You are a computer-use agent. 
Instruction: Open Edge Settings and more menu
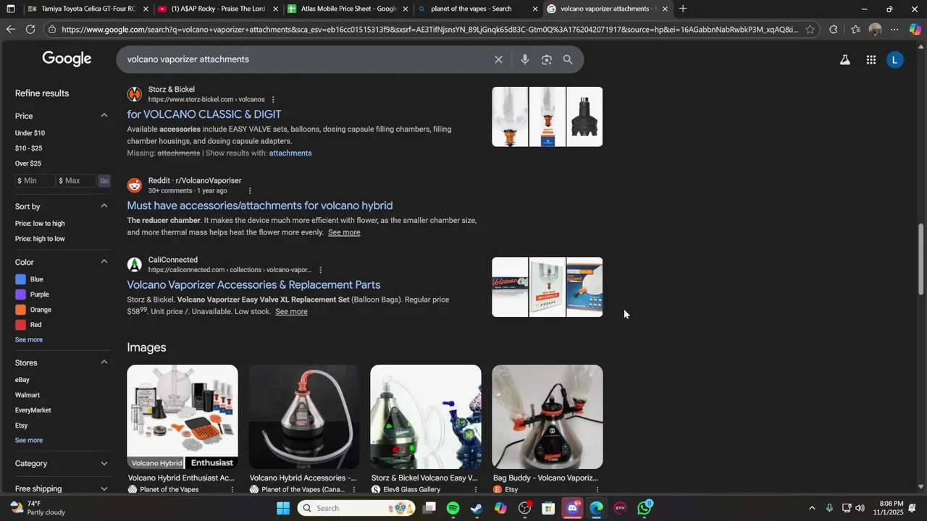[x=894, y=30]
